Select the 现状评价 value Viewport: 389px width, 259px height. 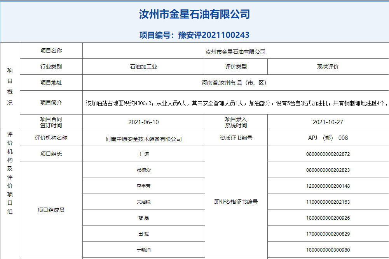point(328,67)
